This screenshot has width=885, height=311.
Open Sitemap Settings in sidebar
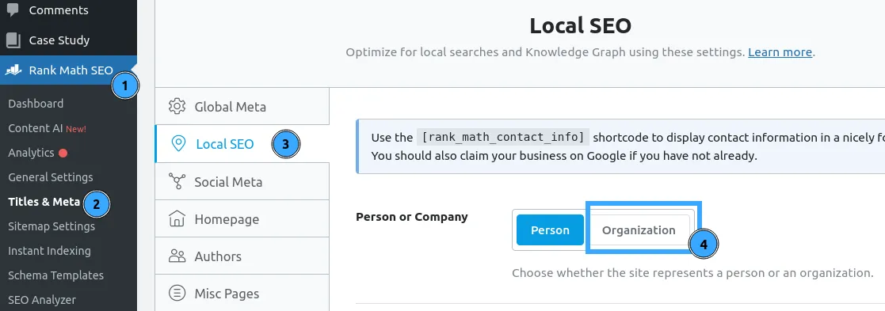pyautogui.click(x=51, y=226)
